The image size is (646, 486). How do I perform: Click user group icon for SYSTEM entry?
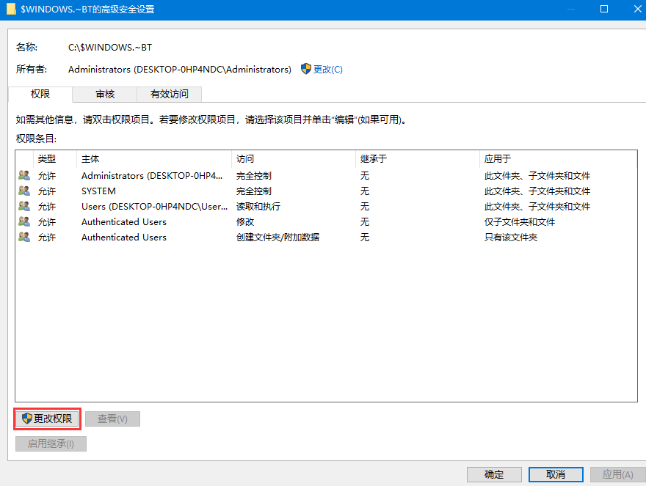[24, 191]
